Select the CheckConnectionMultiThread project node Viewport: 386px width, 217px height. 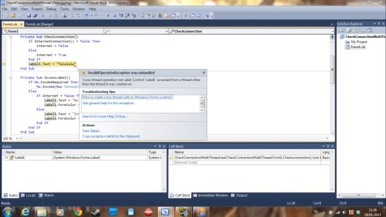(x=362, y=37)
